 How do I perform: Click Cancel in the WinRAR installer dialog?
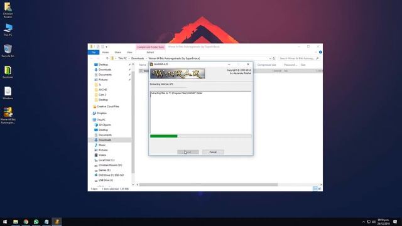coord(213,152)
